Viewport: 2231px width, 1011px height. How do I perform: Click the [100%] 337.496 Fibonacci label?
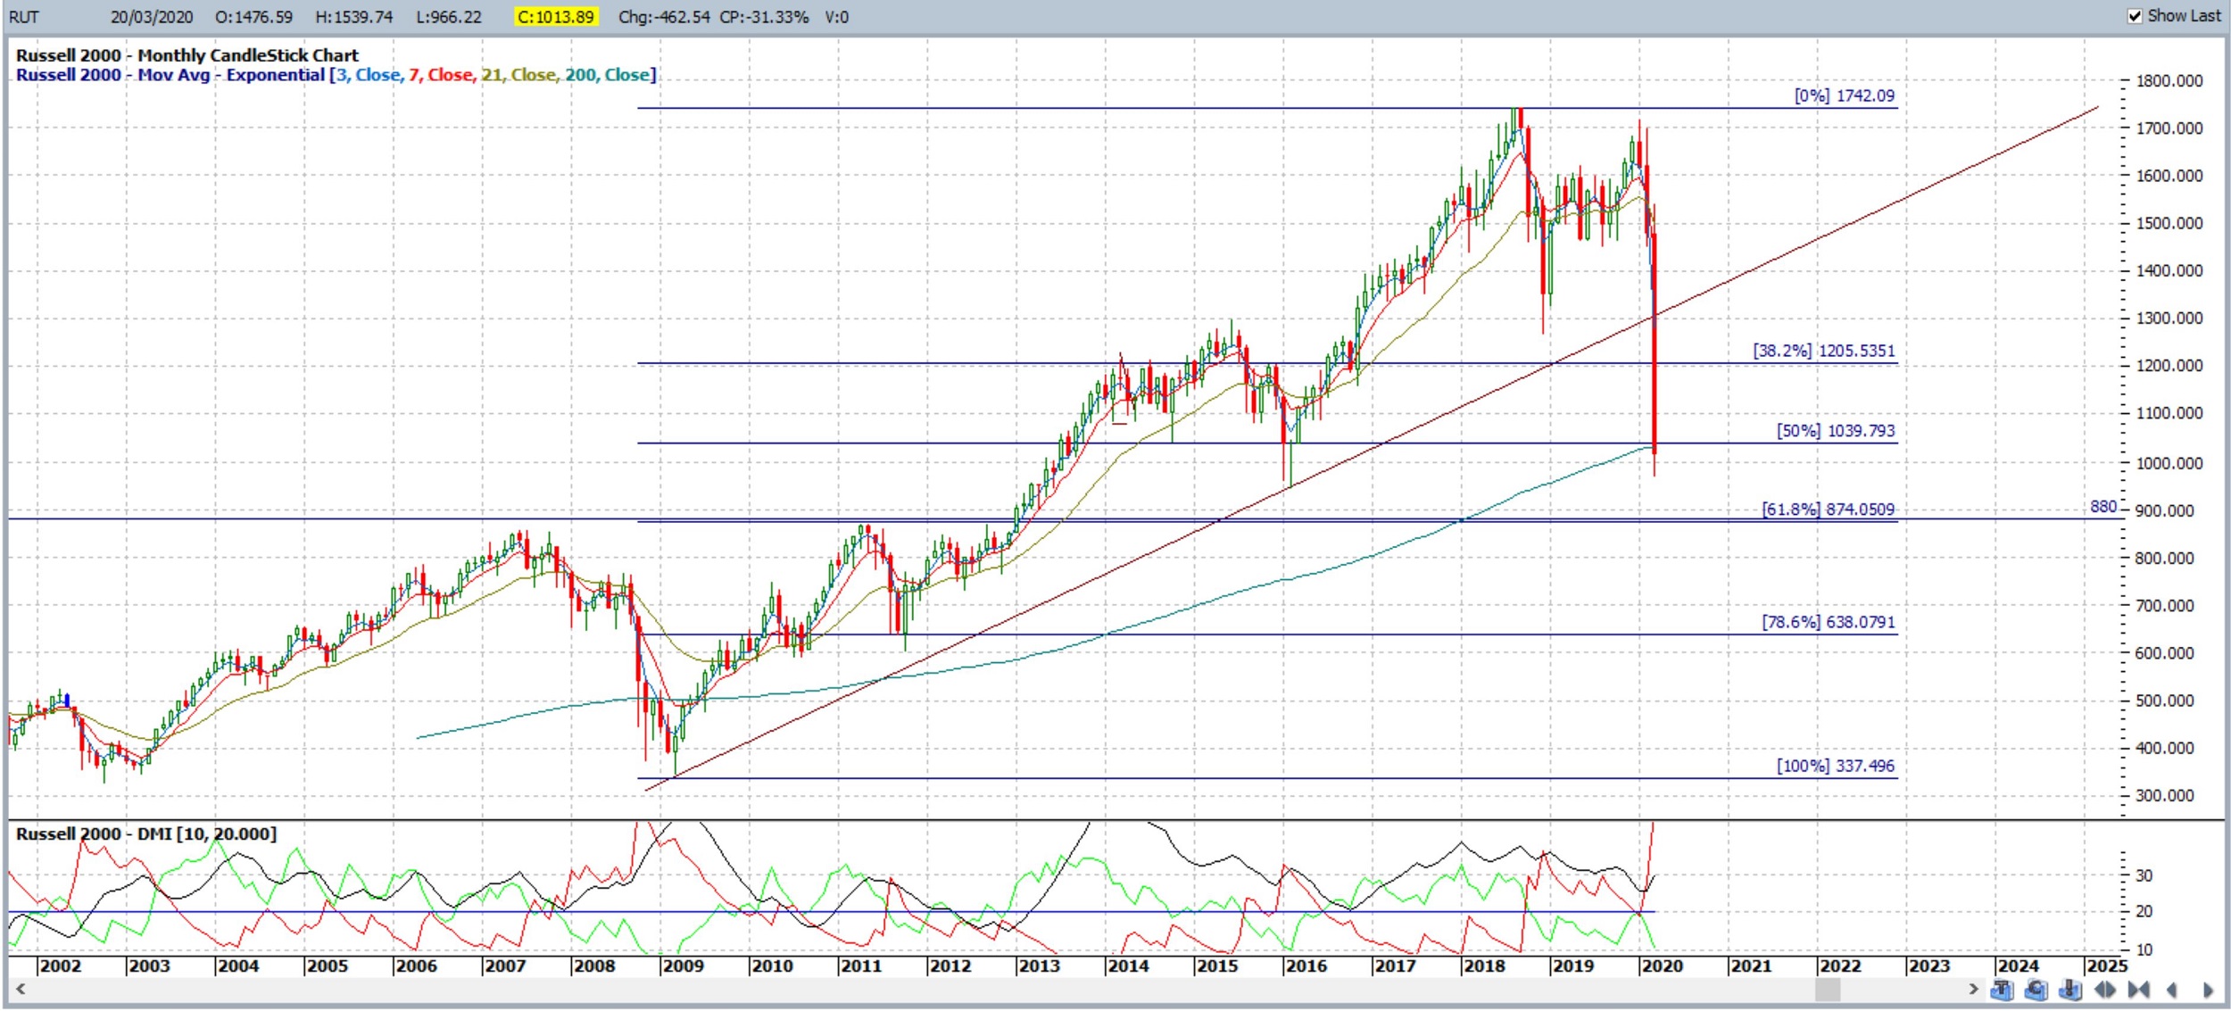(1836, 766)
